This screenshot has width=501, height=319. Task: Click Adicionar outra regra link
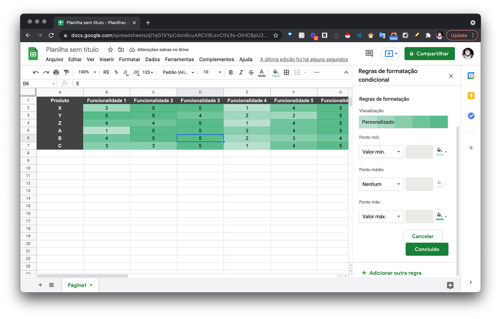(392, 273)
